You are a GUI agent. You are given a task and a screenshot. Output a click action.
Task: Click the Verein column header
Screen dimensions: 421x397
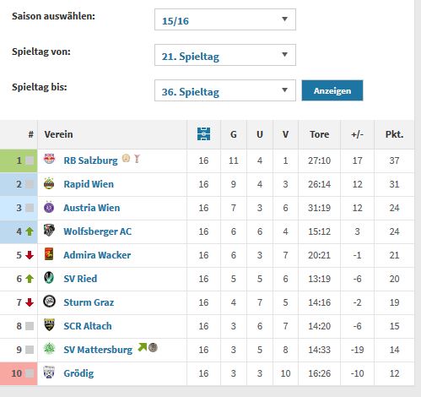pos(58,134)
